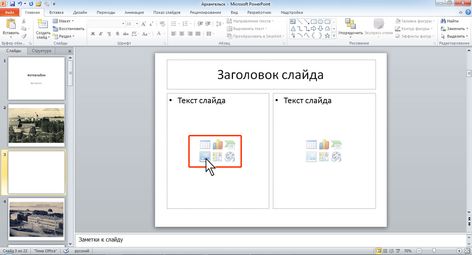Insert clip art icon in left placeholder
The width and height of the screenshot is (472, 255).
217,157
